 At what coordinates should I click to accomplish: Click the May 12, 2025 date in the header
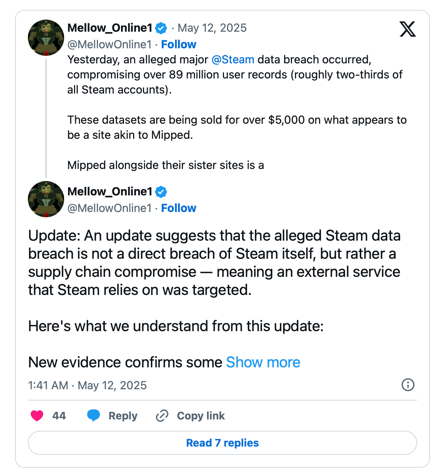[x=212, y=28]
